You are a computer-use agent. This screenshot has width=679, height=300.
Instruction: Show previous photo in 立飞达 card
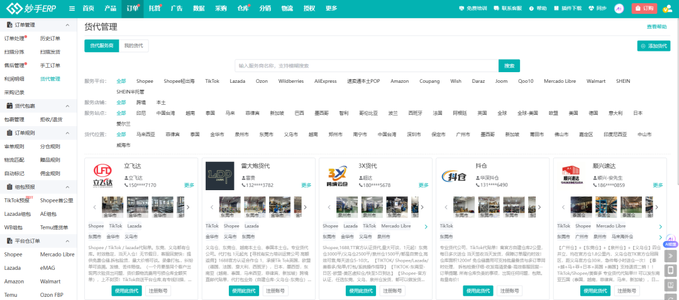click(95, 207)
